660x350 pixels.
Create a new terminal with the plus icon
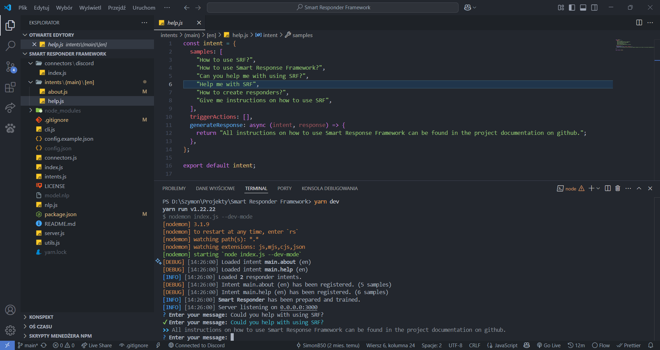[591, 188]
